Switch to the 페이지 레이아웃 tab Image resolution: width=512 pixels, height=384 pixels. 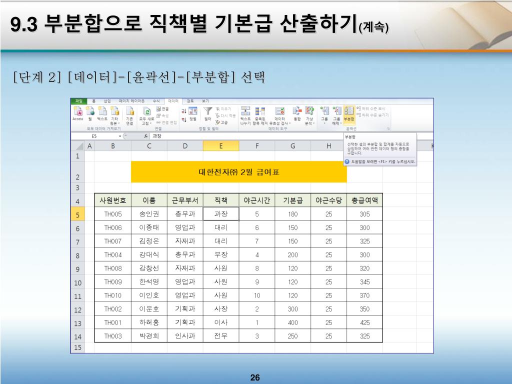click(x=131, y=101)
